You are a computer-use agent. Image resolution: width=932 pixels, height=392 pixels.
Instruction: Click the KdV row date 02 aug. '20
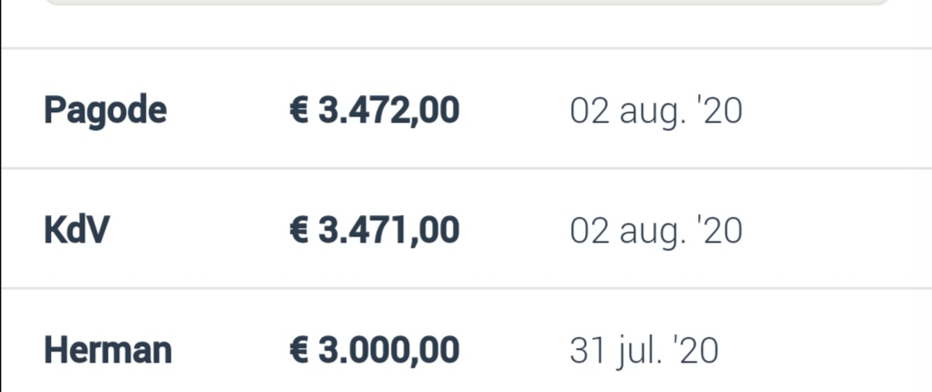[x=656, y=232]
